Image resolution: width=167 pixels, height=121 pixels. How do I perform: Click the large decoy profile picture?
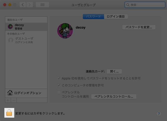65,31
